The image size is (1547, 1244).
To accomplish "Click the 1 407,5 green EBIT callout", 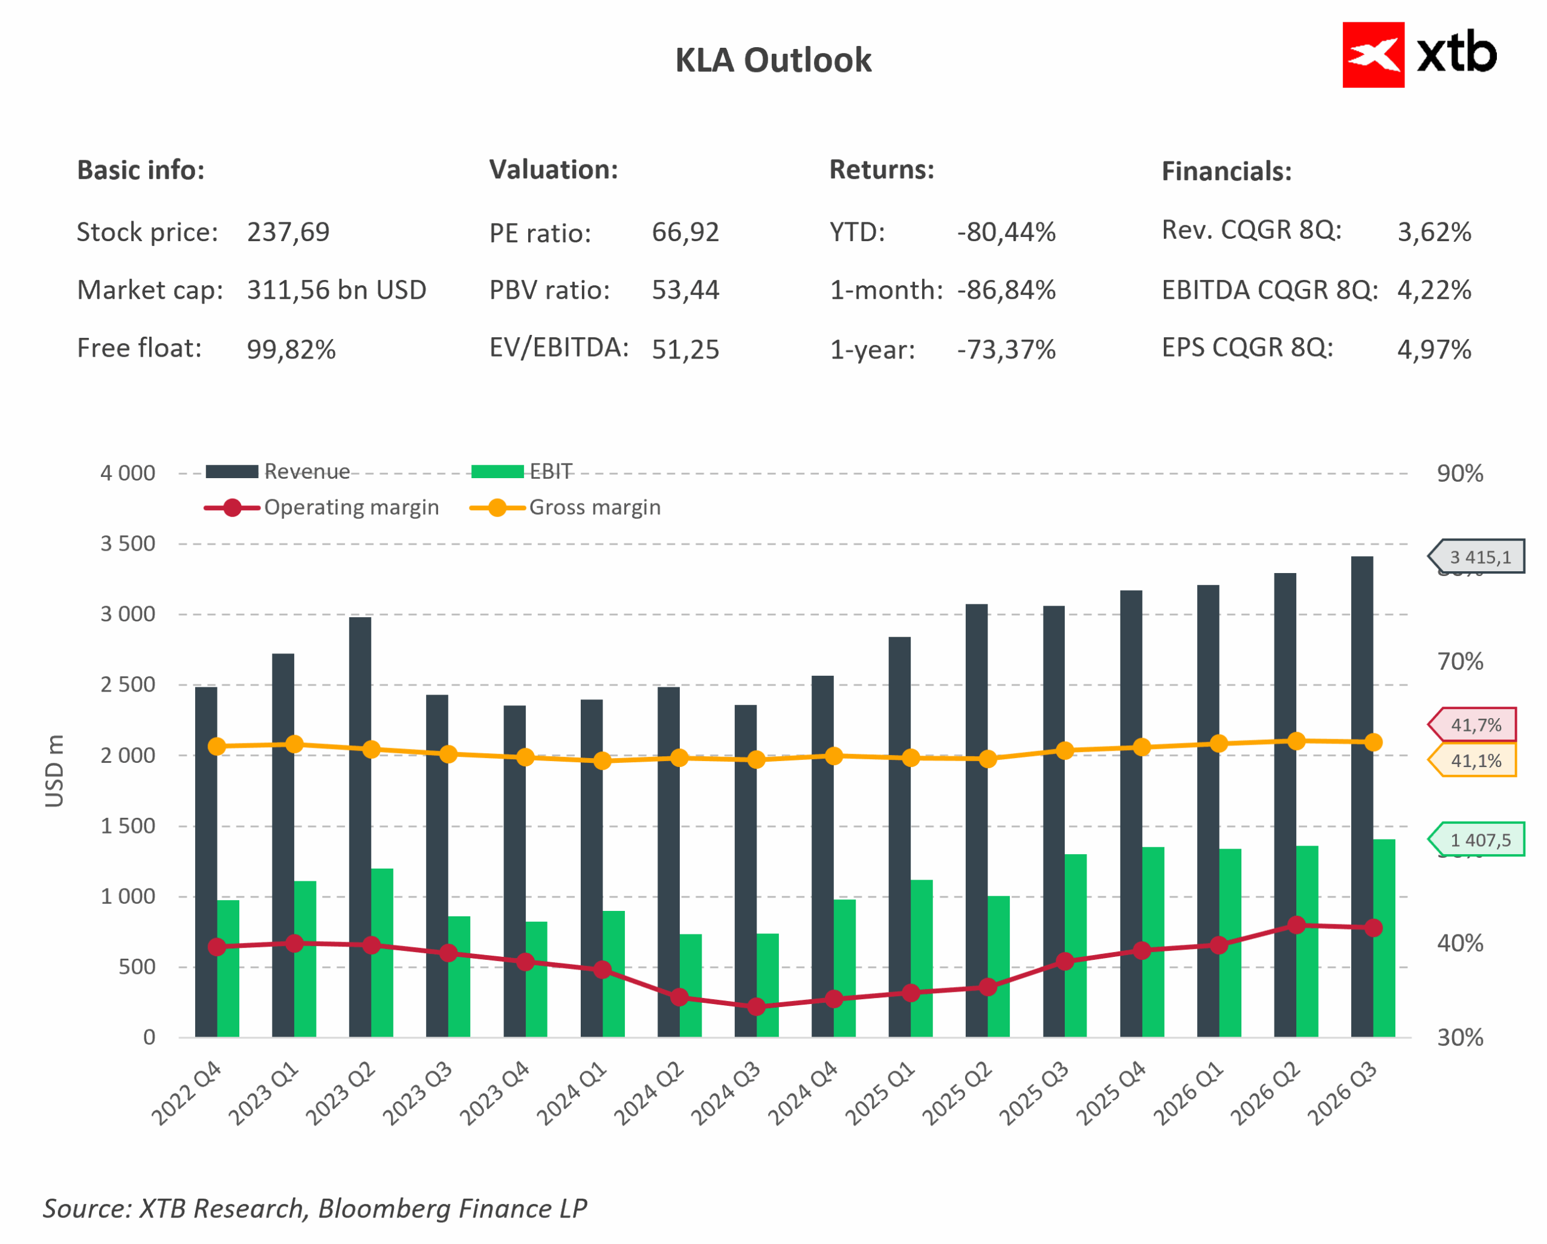I will [1477, 840].
